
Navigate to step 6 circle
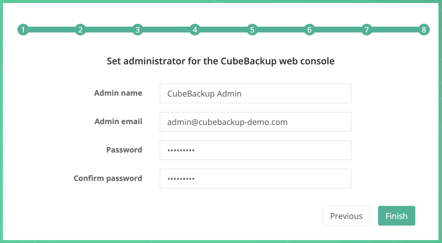pyautogui.click(x=309, y=30)
